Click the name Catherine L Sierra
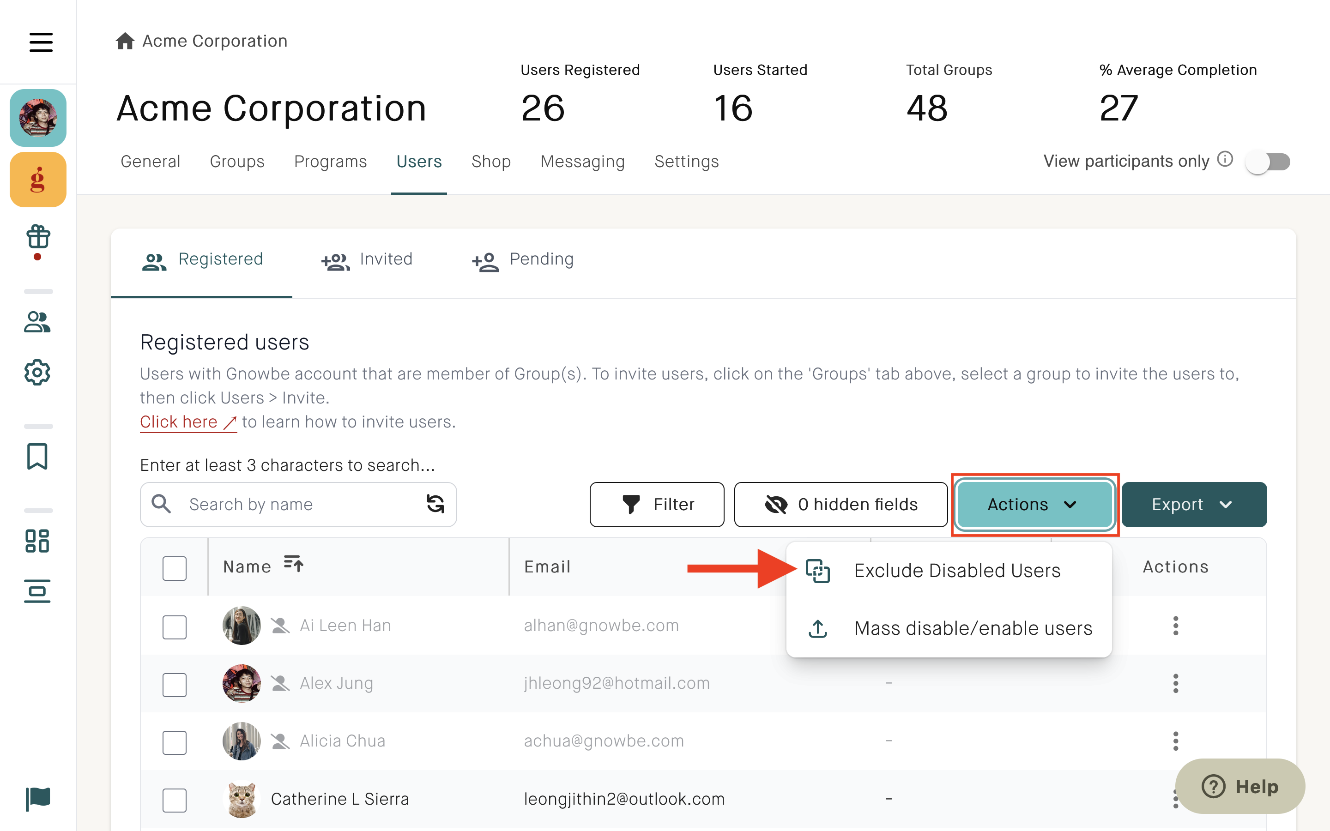The height and width of the screenshot is (831, 1330). point(339,799)
